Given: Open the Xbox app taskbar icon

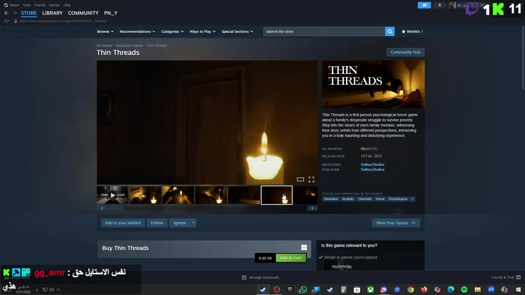Looking at the screenshot, I should coord(370,290).
